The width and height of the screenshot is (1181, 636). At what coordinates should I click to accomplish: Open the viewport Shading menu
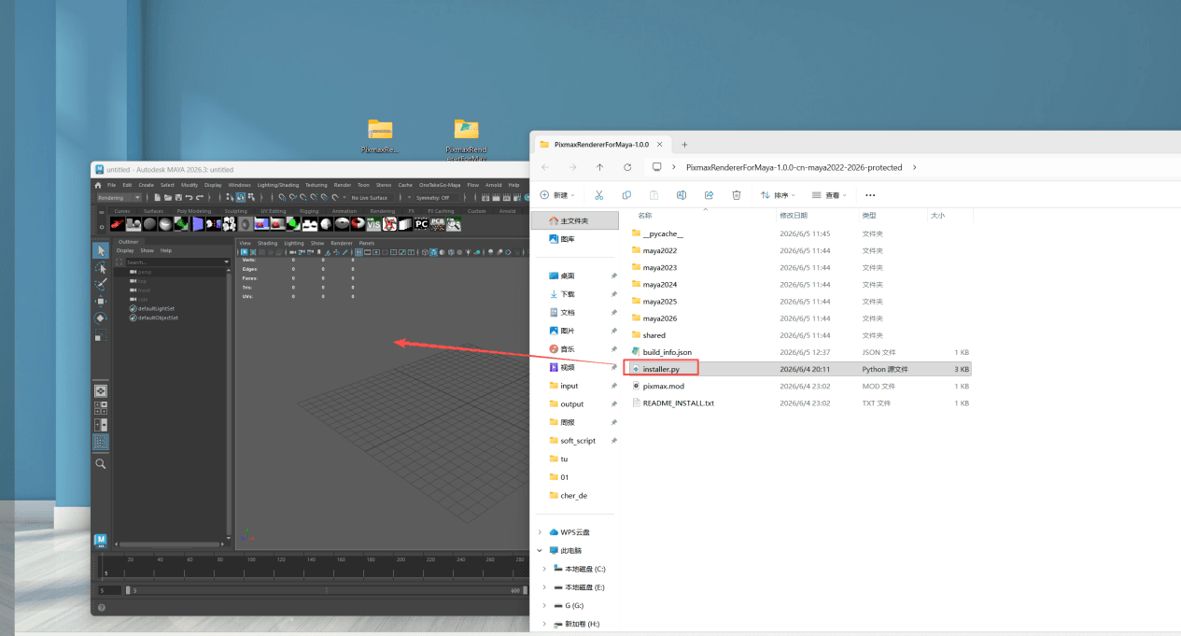[268, 243]
